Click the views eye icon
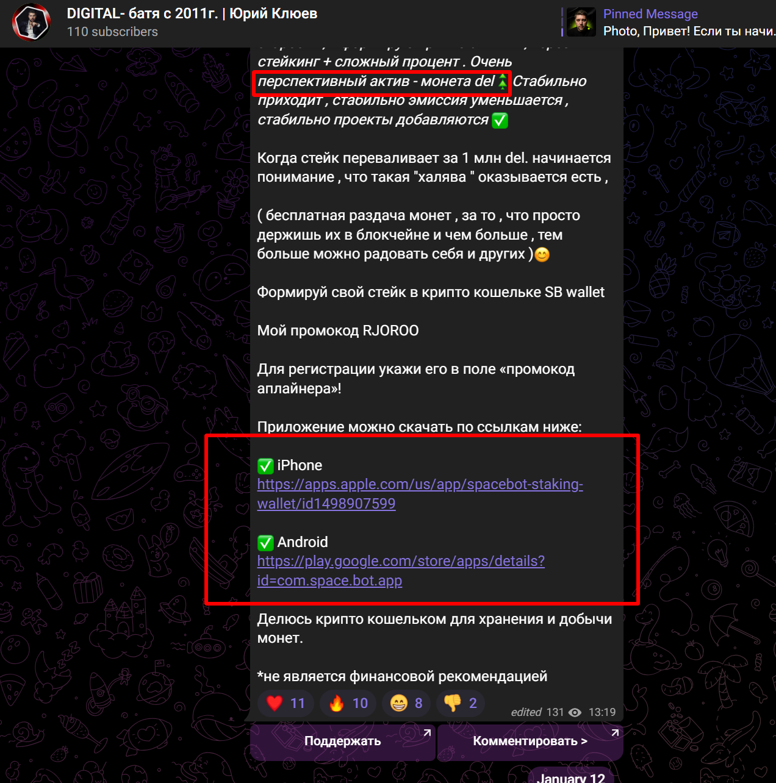 point(575,712)
